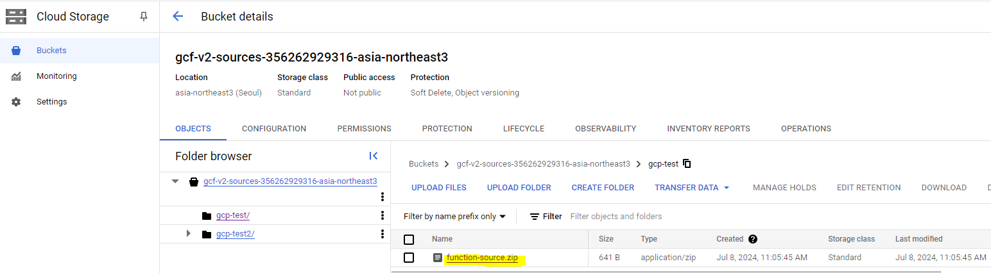The height and width of the screenshot is (273, 991).
Task: Open the Observability tab
Action: [605, 129]
